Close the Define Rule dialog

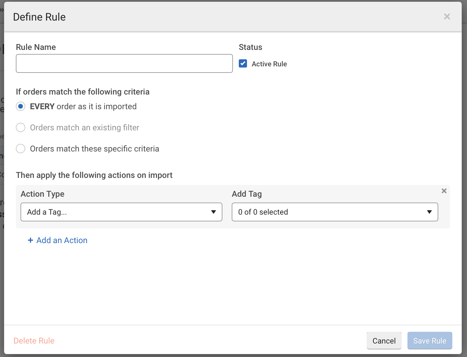pyautogui.click(x=447, y=16)
